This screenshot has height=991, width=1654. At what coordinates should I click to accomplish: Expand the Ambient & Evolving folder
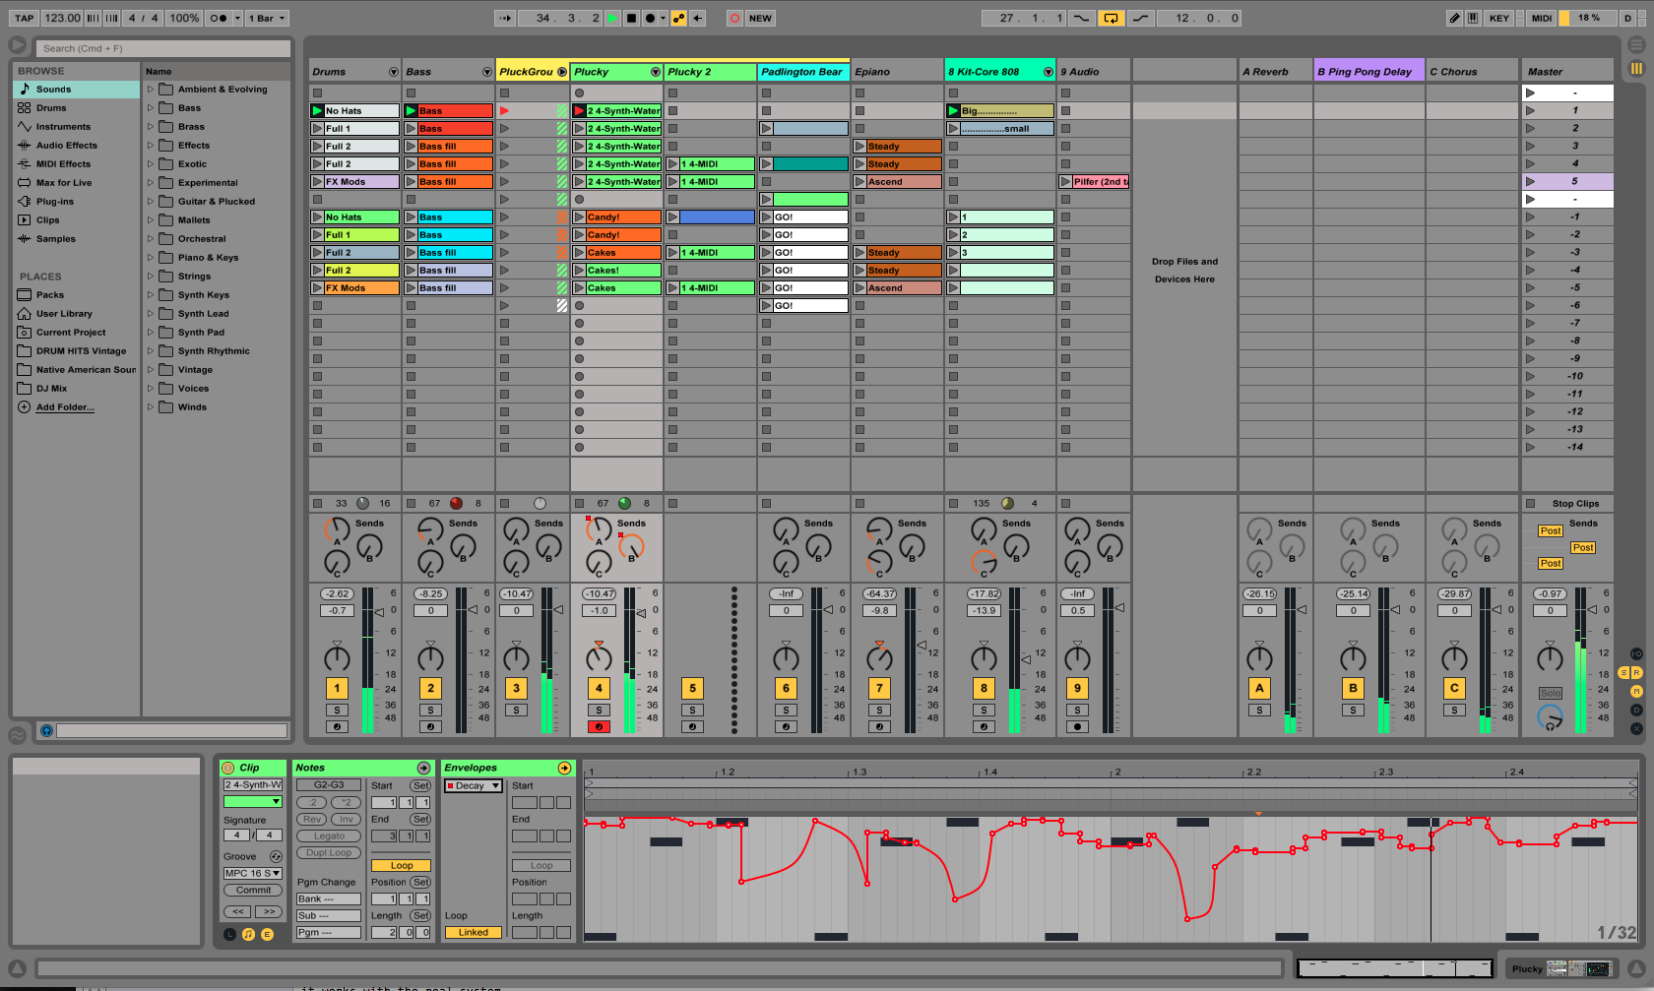click(151, 90)
